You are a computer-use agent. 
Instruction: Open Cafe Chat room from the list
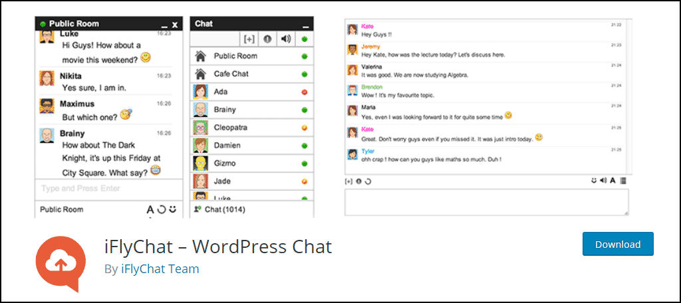(252, 74)
